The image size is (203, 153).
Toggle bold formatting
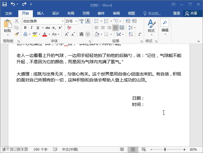[x=25, y=28]
